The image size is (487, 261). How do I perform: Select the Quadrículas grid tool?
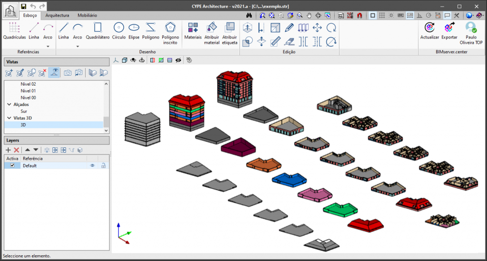[14, 30]
